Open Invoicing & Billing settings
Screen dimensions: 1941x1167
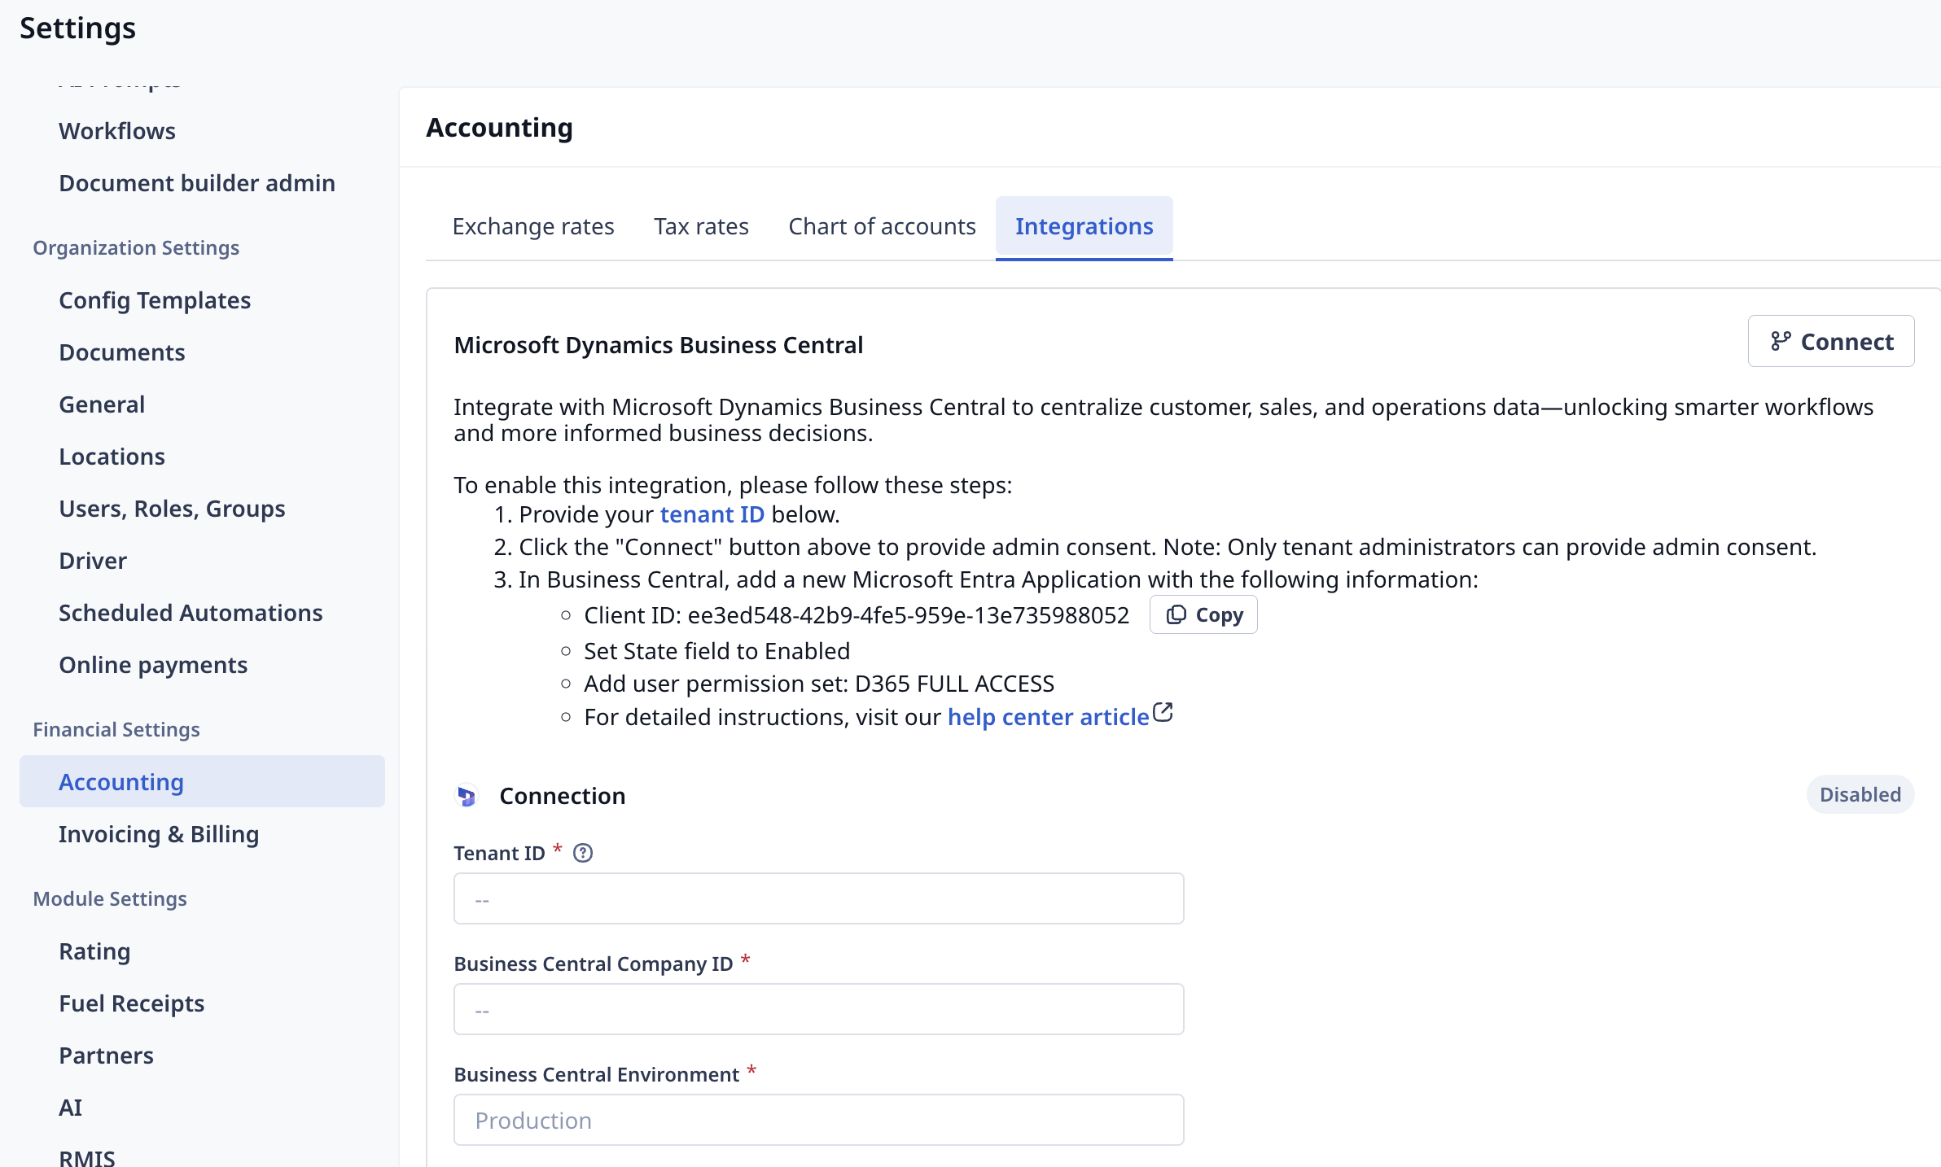pos(159,834)
